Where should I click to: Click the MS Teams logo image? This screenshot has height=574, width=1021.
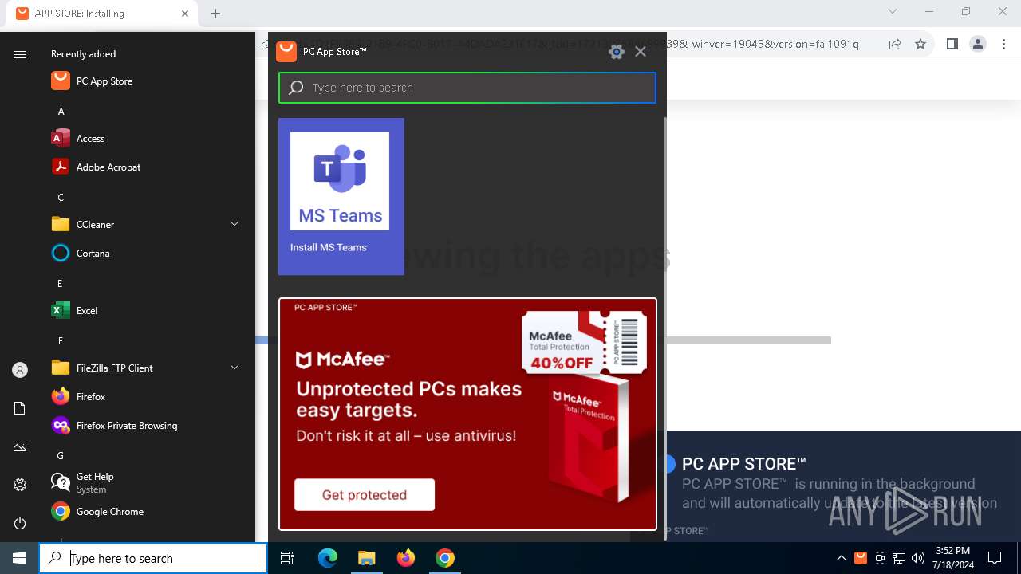[x=340, y=181]
